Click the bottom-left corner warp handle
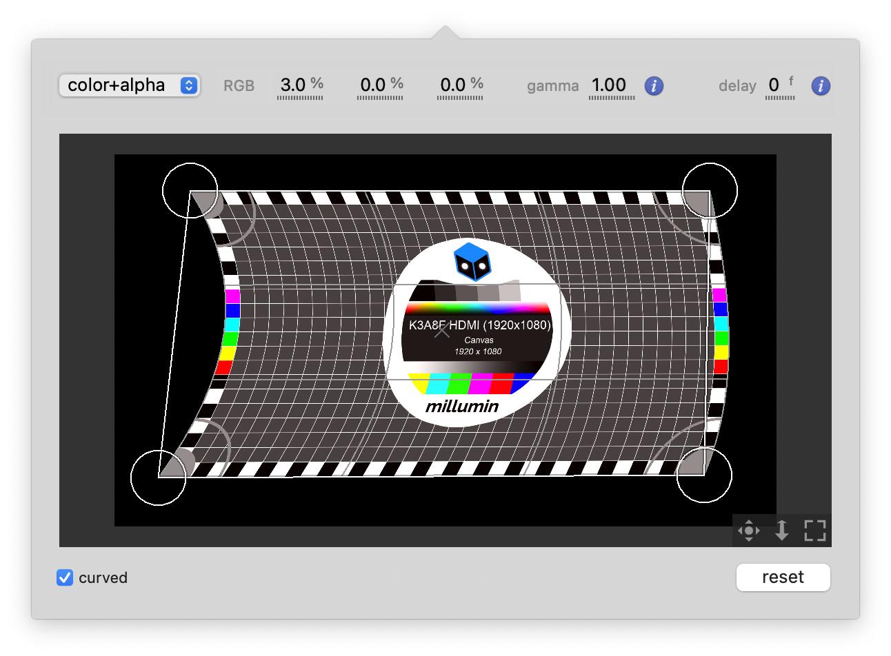891x656 pixels. (159, 477)
